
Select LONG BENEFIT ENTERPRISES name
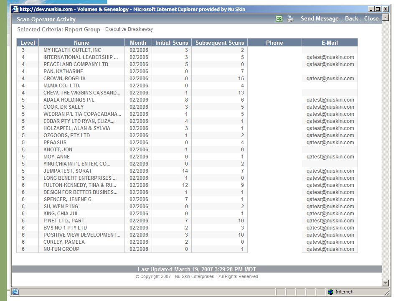pos(80,178)
